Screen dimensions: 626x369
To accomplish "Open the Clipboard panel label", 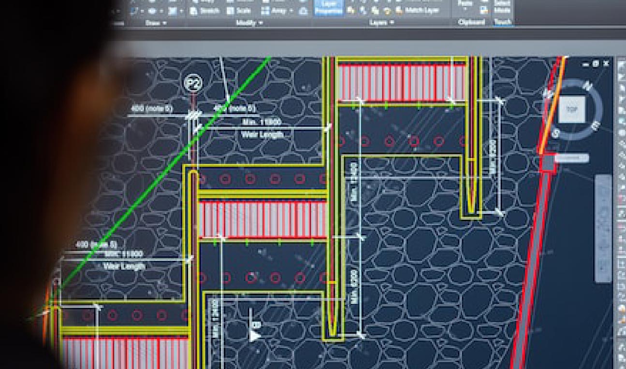I will 470,22.
